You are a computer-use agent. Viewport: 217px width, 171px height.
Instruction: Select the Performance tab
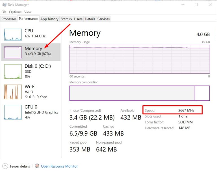[28, 19]
